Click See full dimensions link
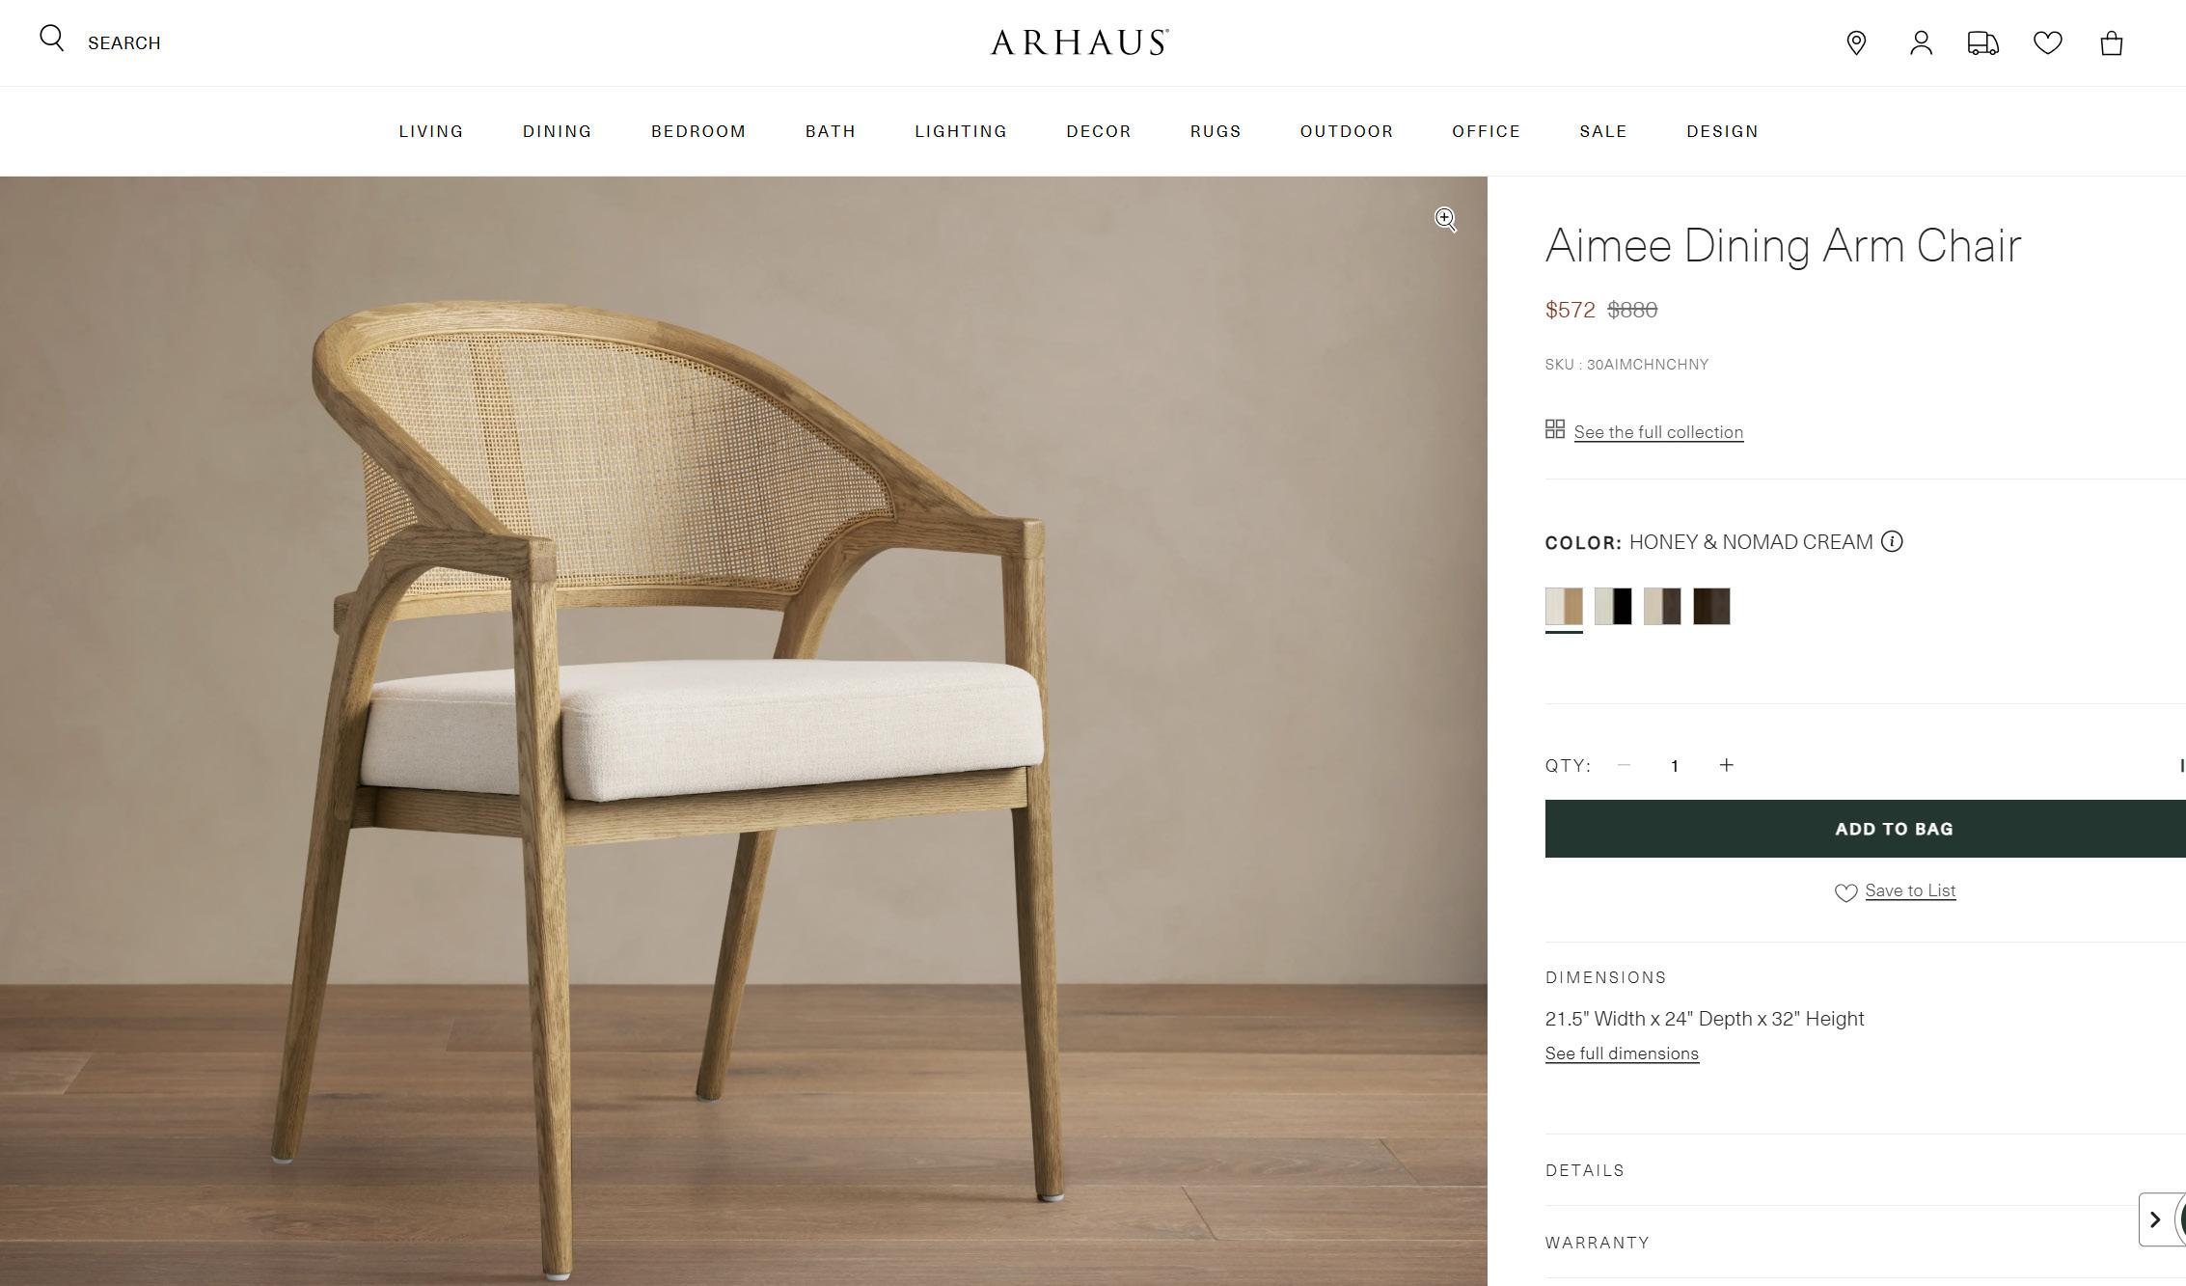The height and width of the screenshot is (1286, 2186). coord(1622,1053)
